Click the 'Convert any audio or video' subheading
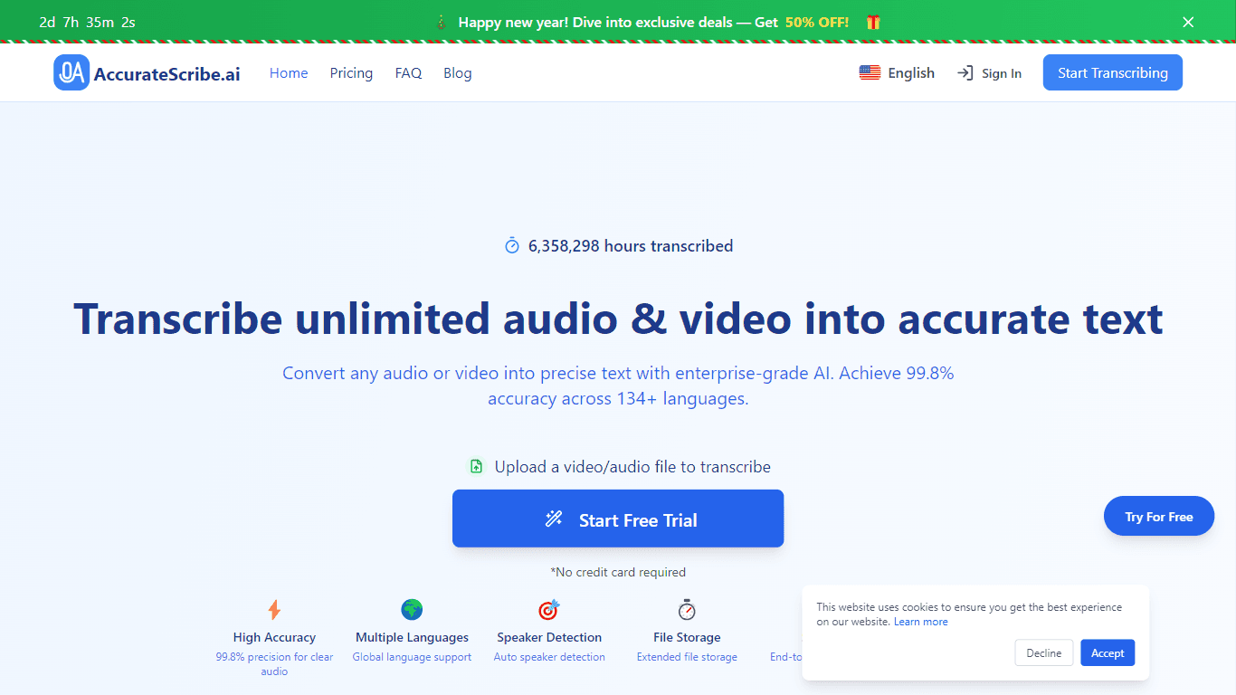The width and height of the screenshot is (1236, 695). point(618,386)
